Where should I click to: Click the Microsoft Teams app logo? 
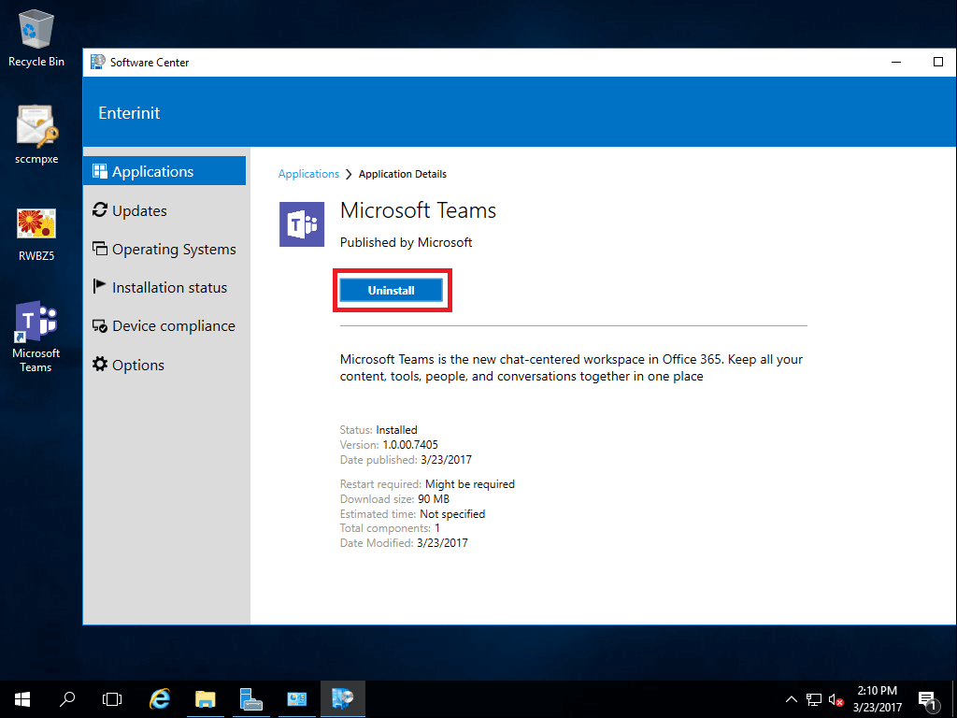coord(302,224)
